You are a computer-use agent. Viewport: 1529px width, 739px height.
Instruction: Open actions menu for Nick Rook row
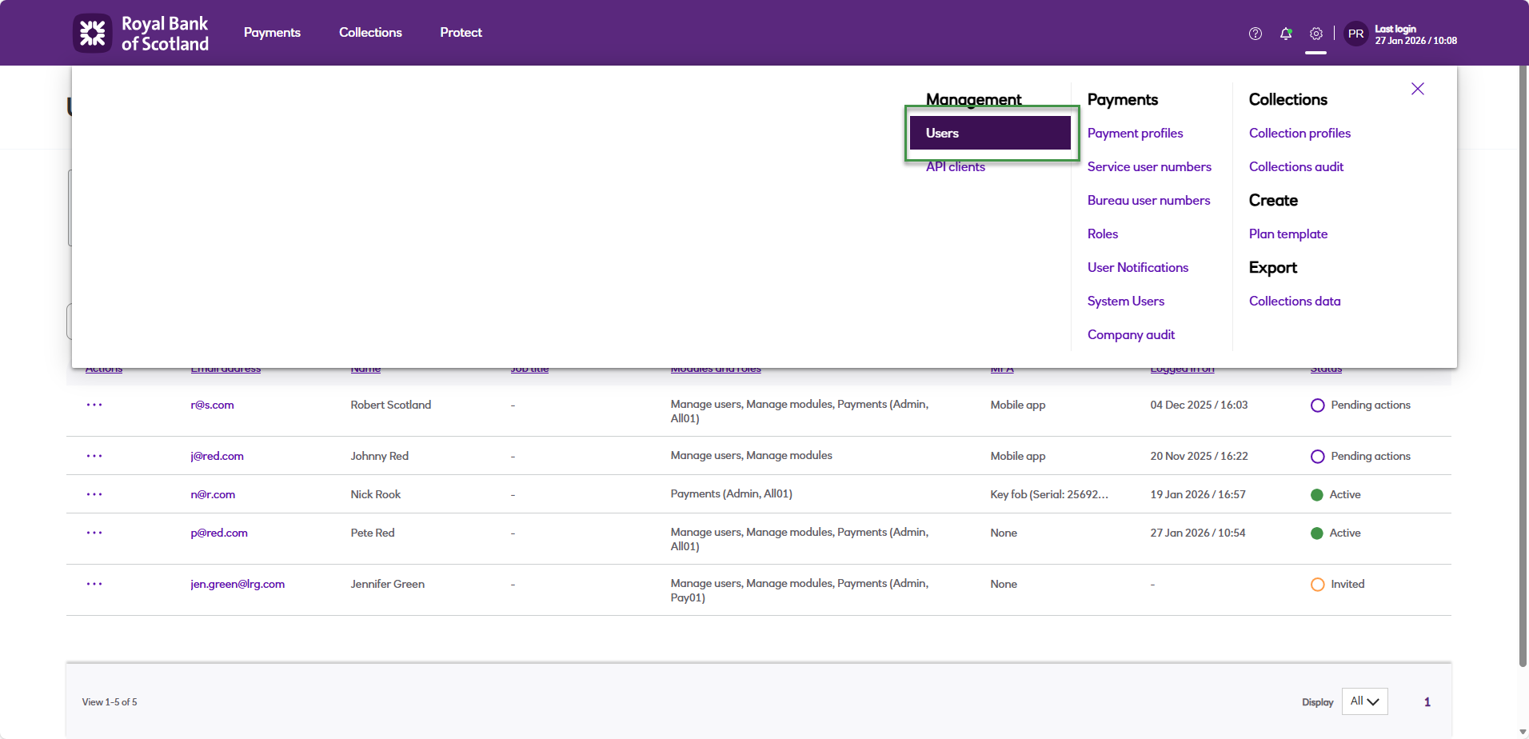click(94, 494)
